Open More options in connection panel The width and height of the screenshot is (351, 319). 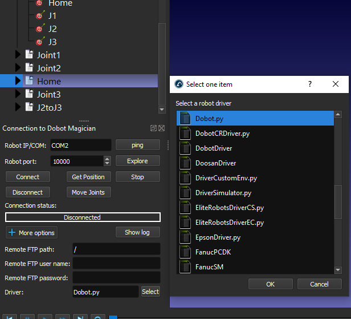tap(31, 232)
